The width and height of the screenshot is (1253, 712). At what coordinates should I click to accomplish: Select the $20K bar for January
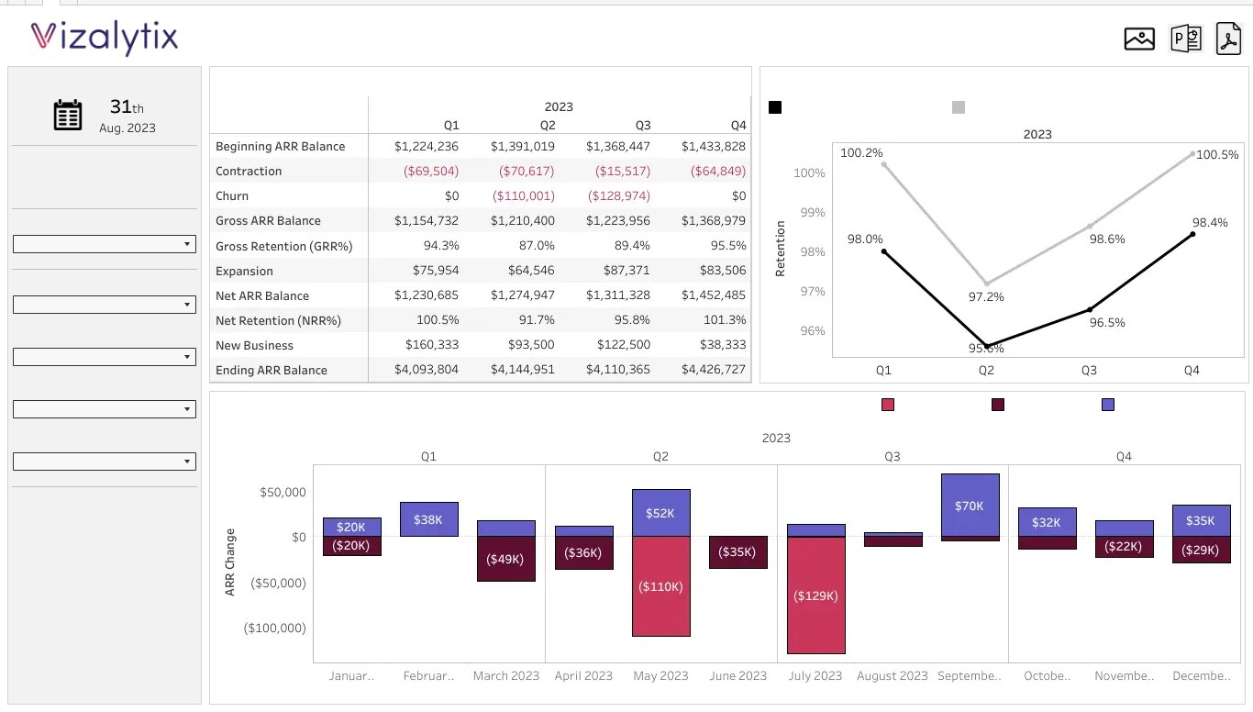(x=352, y=528)
